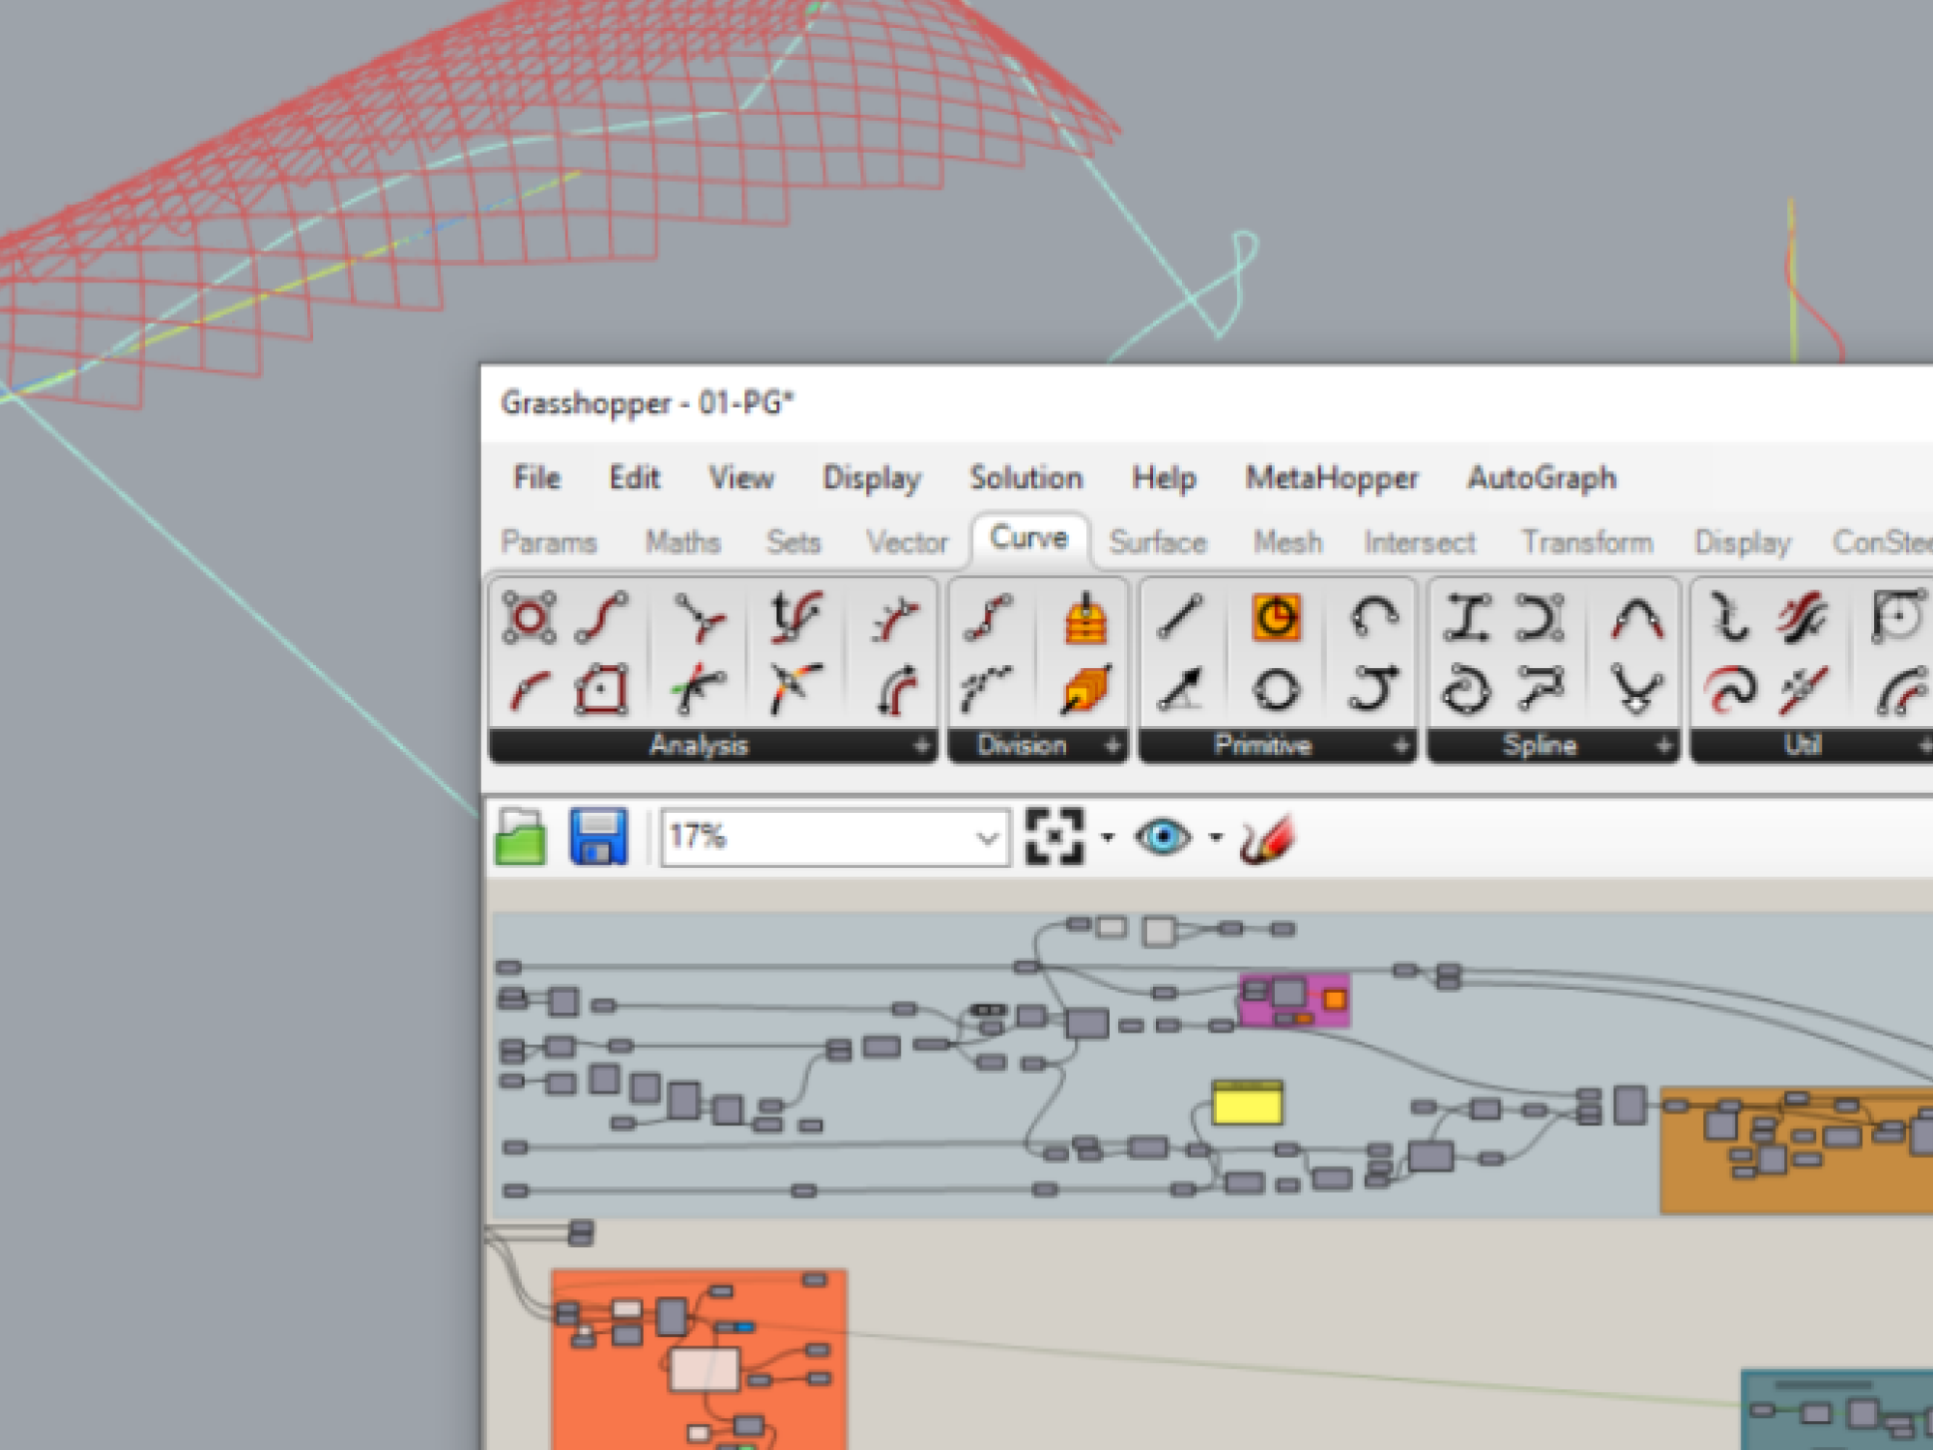This screenshot has width=1933, height=1450.
Task: Switch to the Maths tab
Action: click(x=683, y=542)
